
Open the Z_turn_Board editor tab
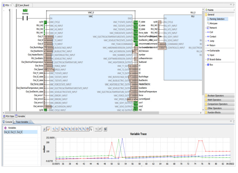click(x=22, y=5)
